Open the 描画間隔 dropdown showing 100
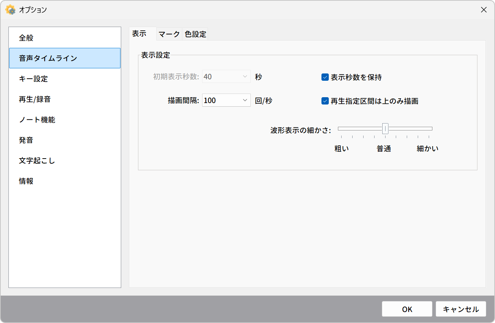 coord(226,100)
